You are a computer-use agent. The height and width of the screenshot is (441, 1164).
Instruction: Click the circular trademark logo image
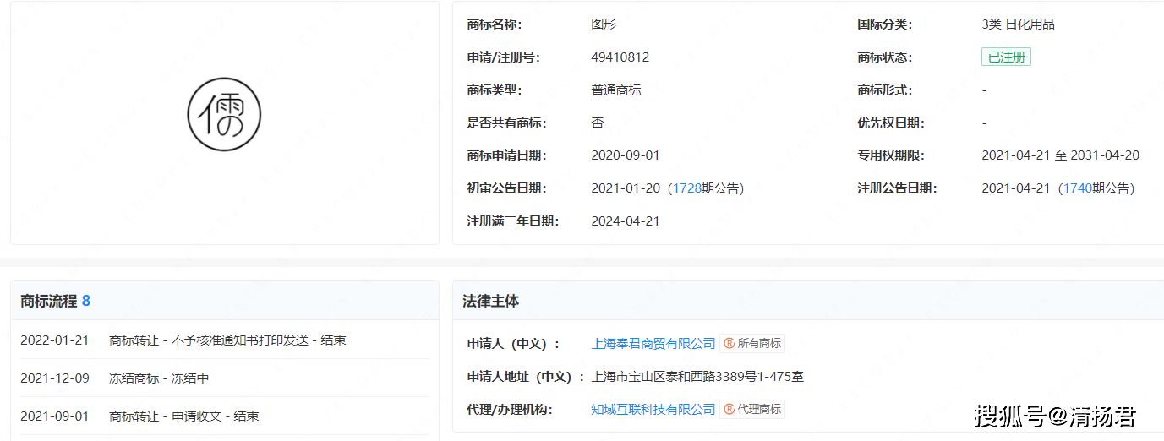pyautogui.click(x=224, y=115)
